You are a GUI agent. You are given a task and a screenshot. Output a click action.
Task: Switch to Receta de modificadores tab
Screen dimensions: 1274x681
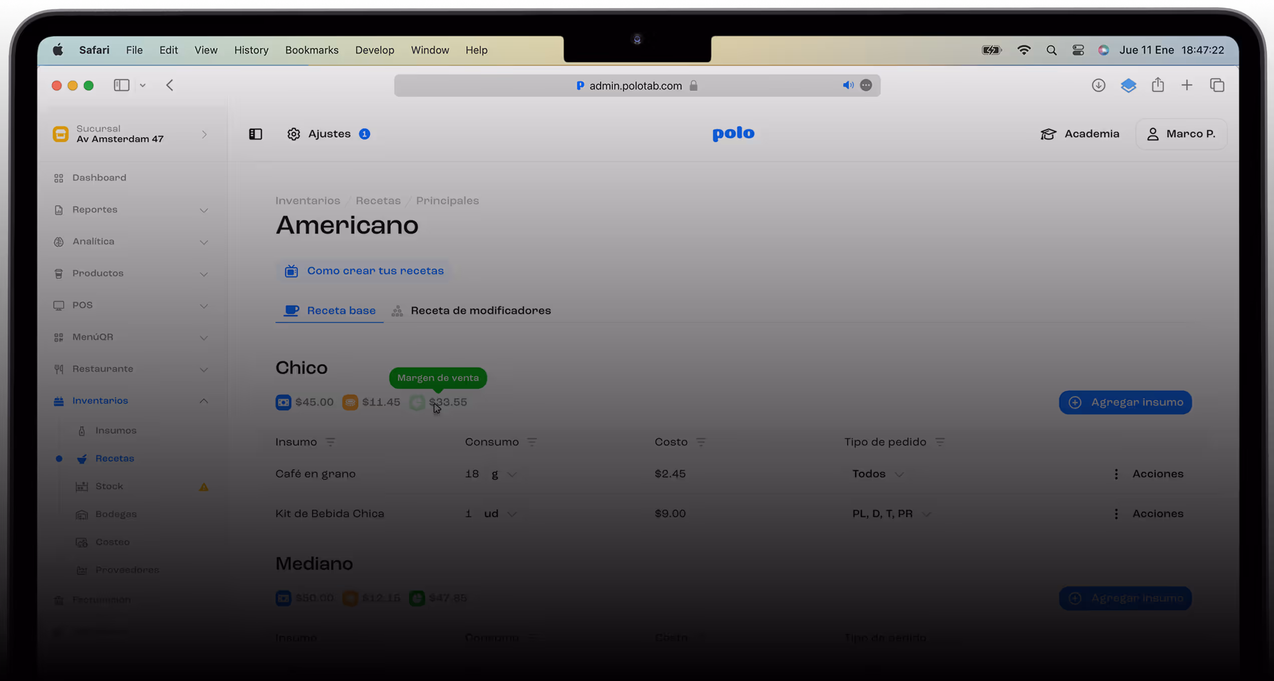click(x=480, y=311)
